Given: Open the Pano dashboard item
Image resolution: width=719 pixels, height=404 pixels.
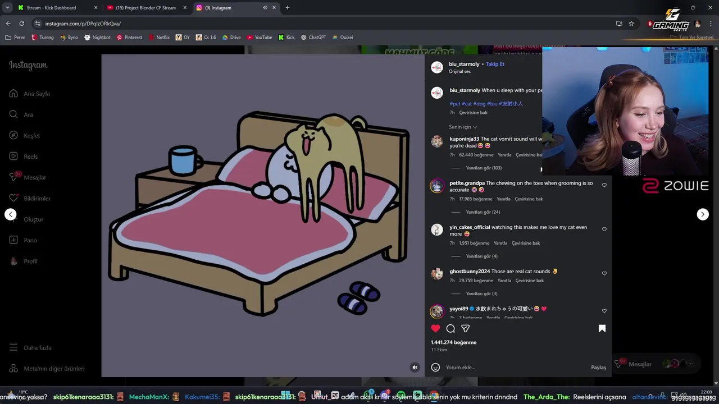Looking at the screenshot, I should [x=23, y=240].
